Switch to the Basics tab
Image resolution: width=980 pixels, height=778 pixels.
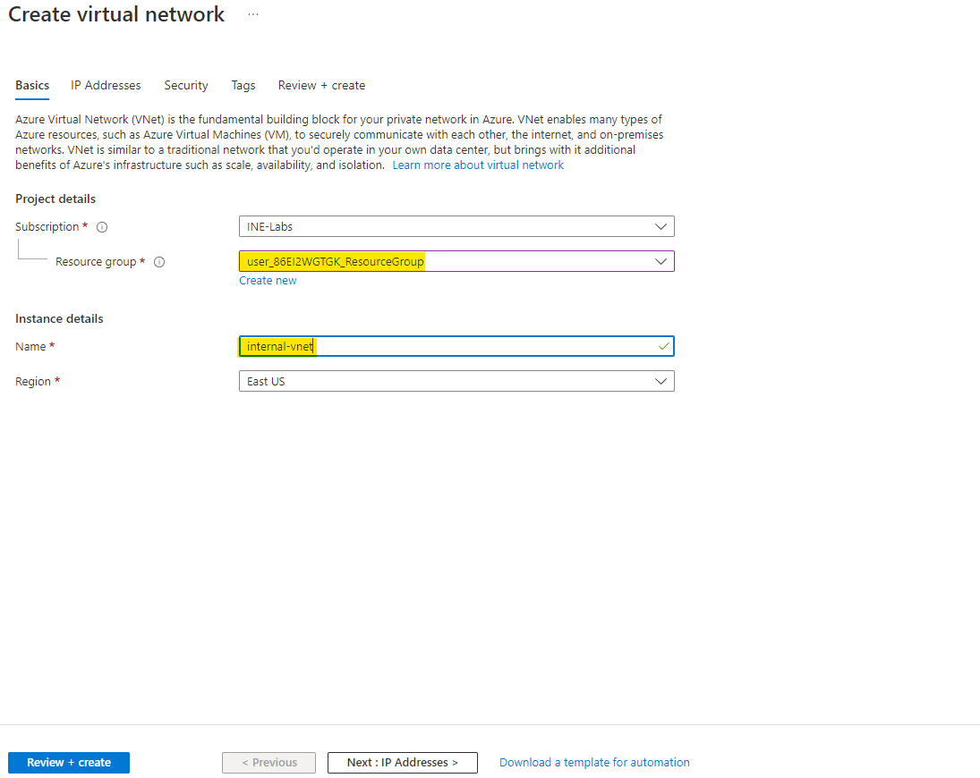(32, 86)
